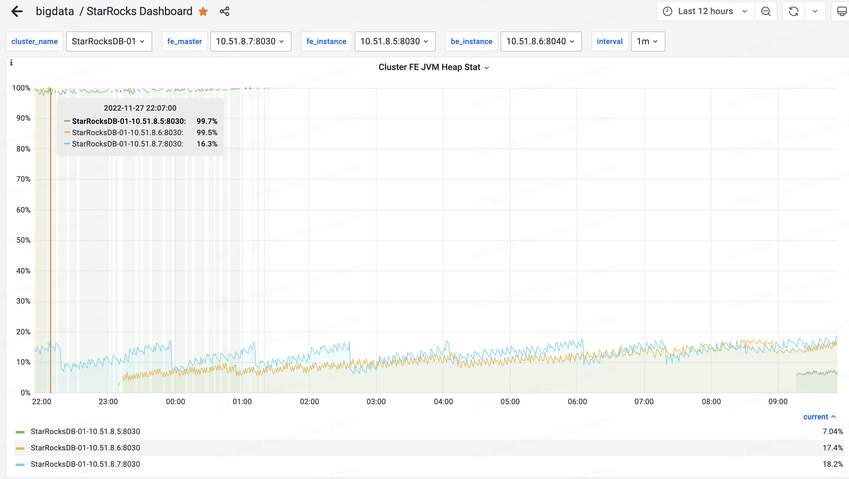The width and height of the screenshot is (849, 479).
Task: Click the 06:00 label on the time axis
Action: [x=577, y=402]
